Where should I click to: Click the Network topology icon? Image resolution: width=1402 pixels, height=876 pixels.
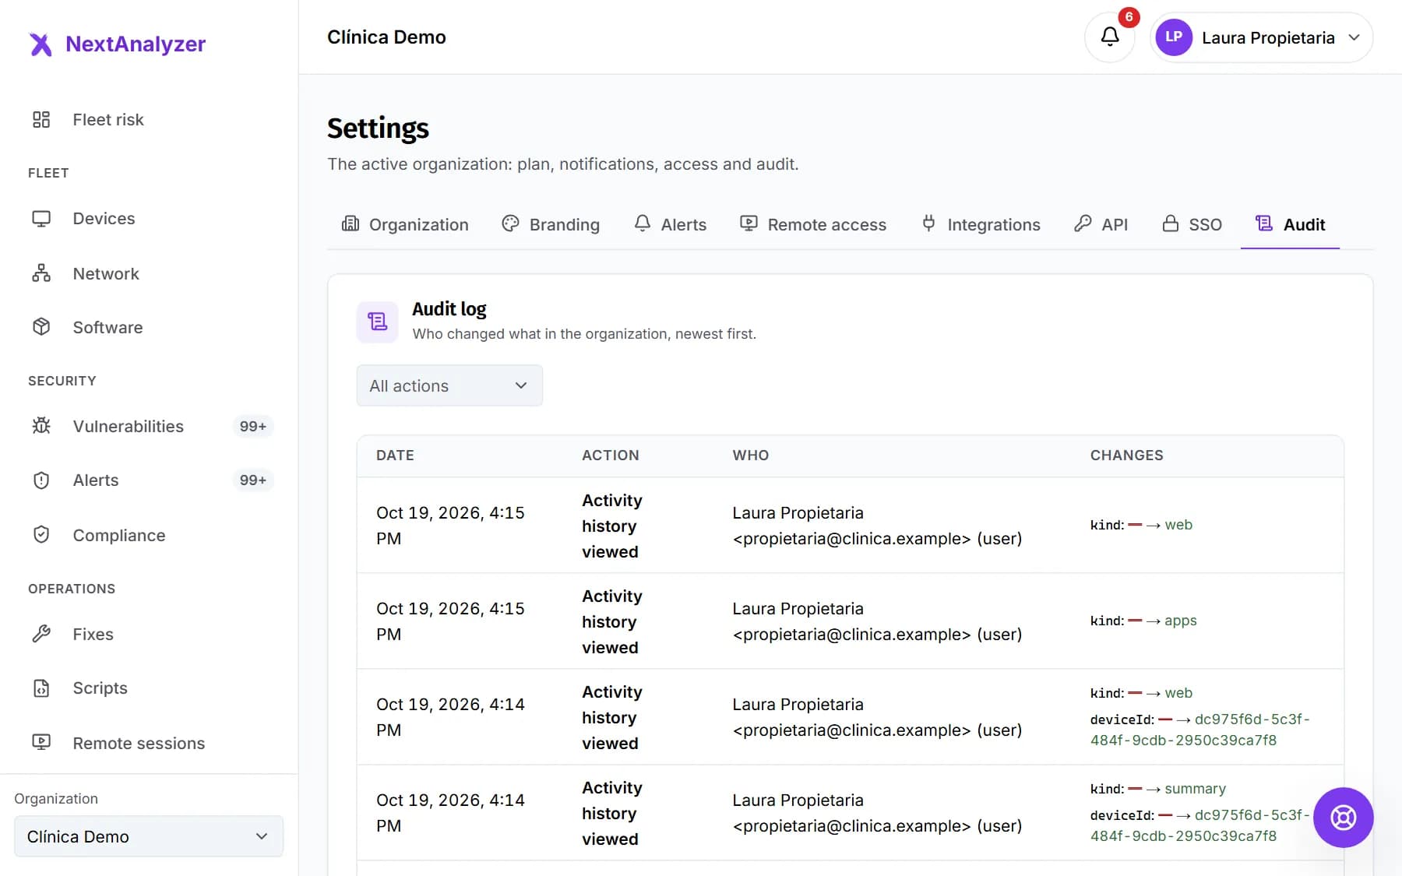pyautogui.click(x=41, y=273)
